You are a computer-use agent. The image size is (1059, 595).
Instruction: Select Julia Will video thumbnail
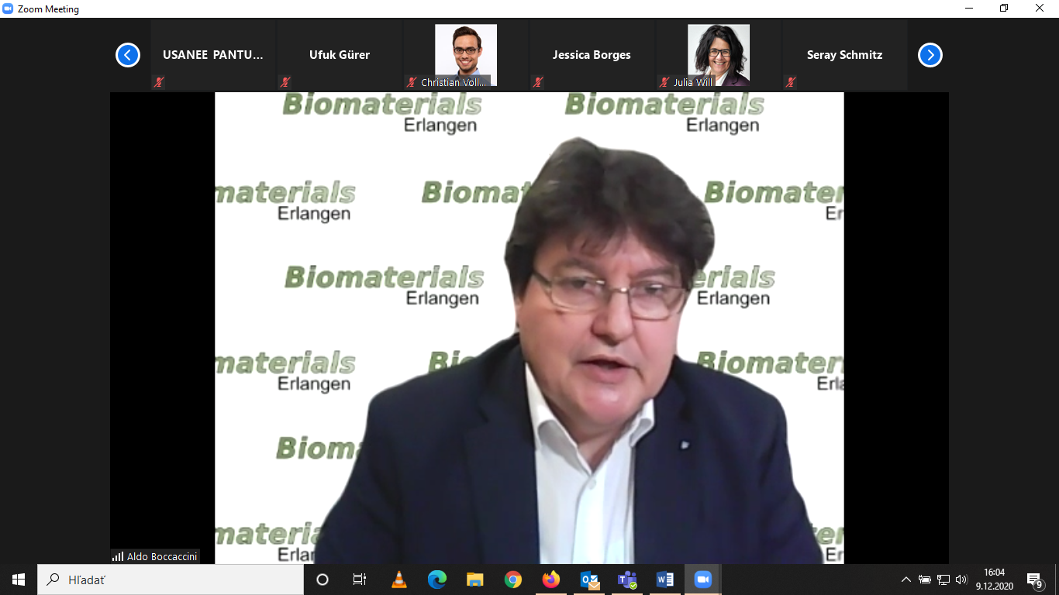click(x=719, y=55)
